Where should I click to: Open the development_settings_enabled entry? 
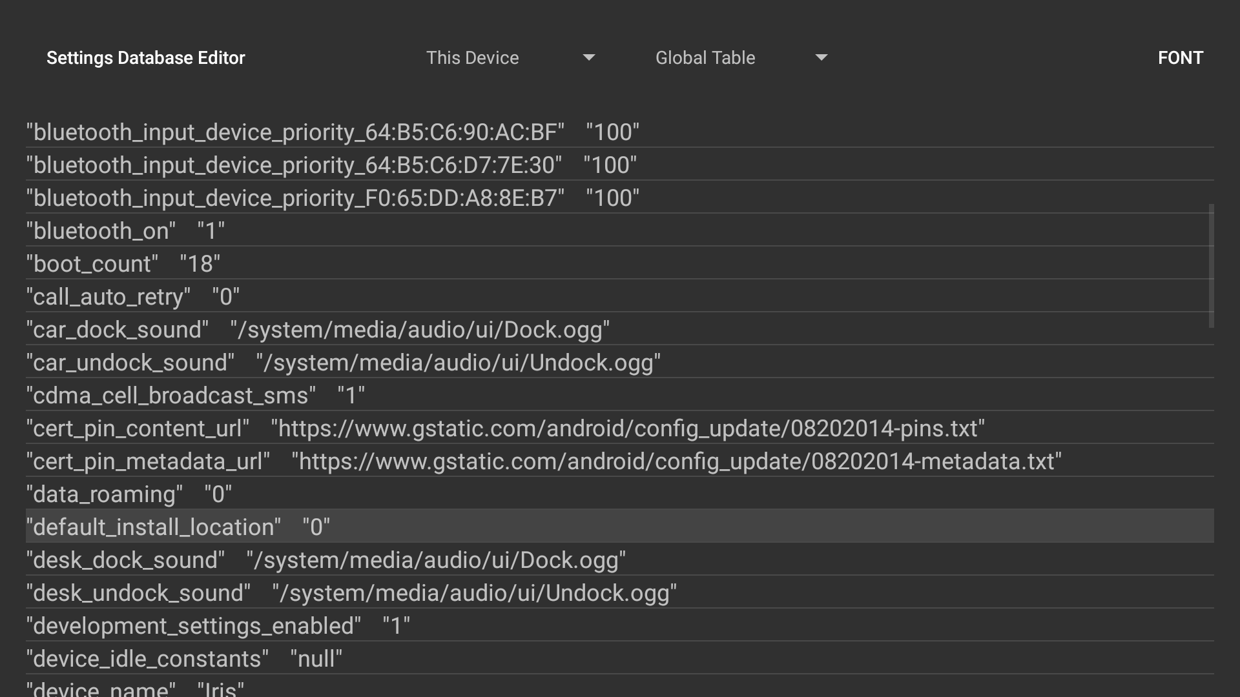(x=218, y=625)
